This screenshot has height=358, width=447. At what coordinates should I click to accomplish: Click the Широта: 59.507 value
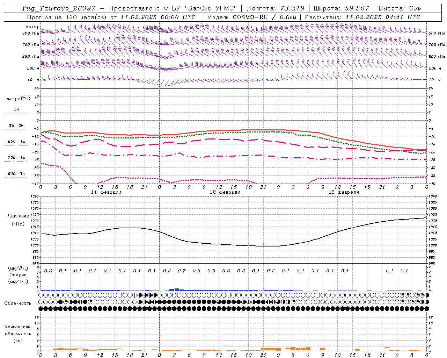(x=341, y=8)
